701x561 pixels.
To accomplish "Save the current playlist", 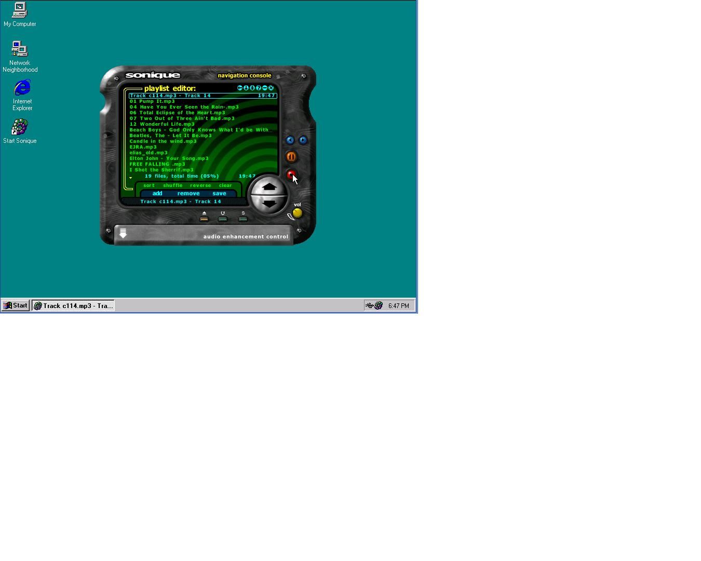I will click(220, 193).
